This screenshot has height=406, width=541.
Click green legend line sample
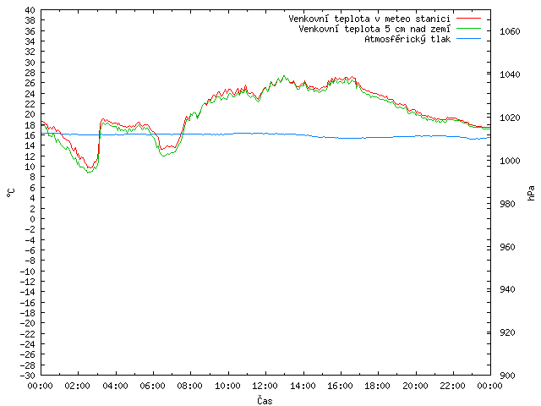pyautogui.click(x=468, y=28)
